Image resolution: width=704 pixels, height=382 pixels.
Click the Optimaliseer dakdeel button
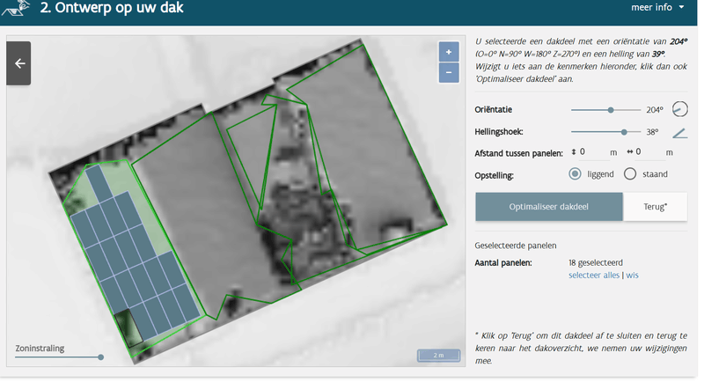click(x=548, y=207)
